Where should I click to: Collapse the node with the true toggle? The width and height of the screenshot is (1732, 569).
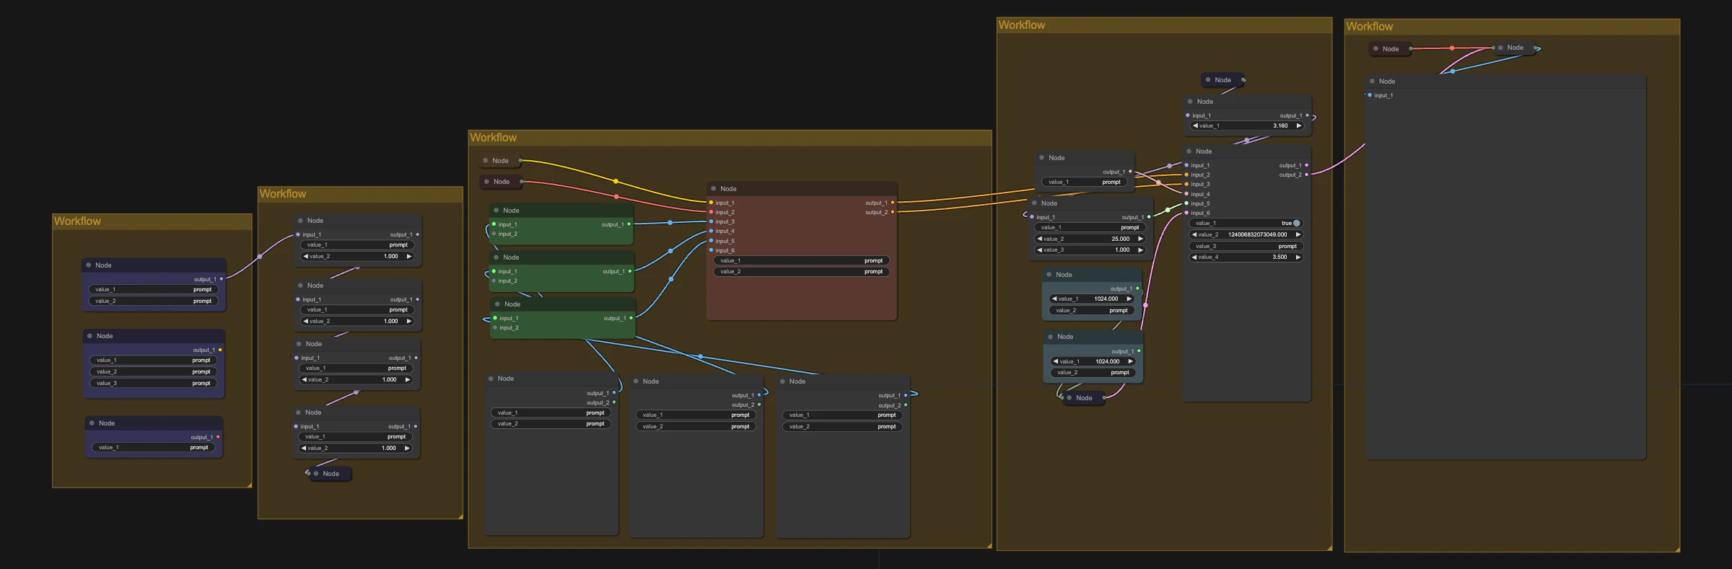(1189, 151)
